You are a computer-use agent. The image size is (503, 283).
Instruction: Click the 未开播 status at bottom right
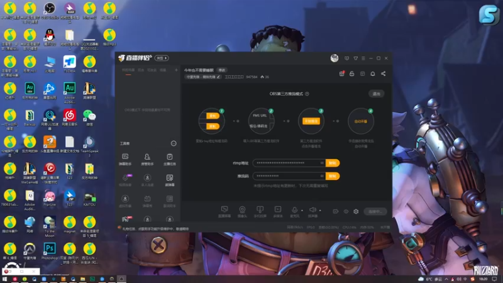pos(385,227)
